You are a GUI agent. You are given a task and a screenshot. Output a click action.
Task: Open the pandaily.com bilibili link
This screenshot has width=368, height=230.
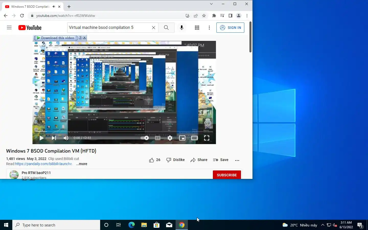point(44,164)
